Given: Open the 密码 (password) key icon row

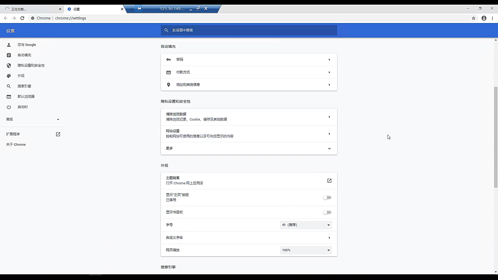Looking at the screenshot, I should click(x=168, y=59).
